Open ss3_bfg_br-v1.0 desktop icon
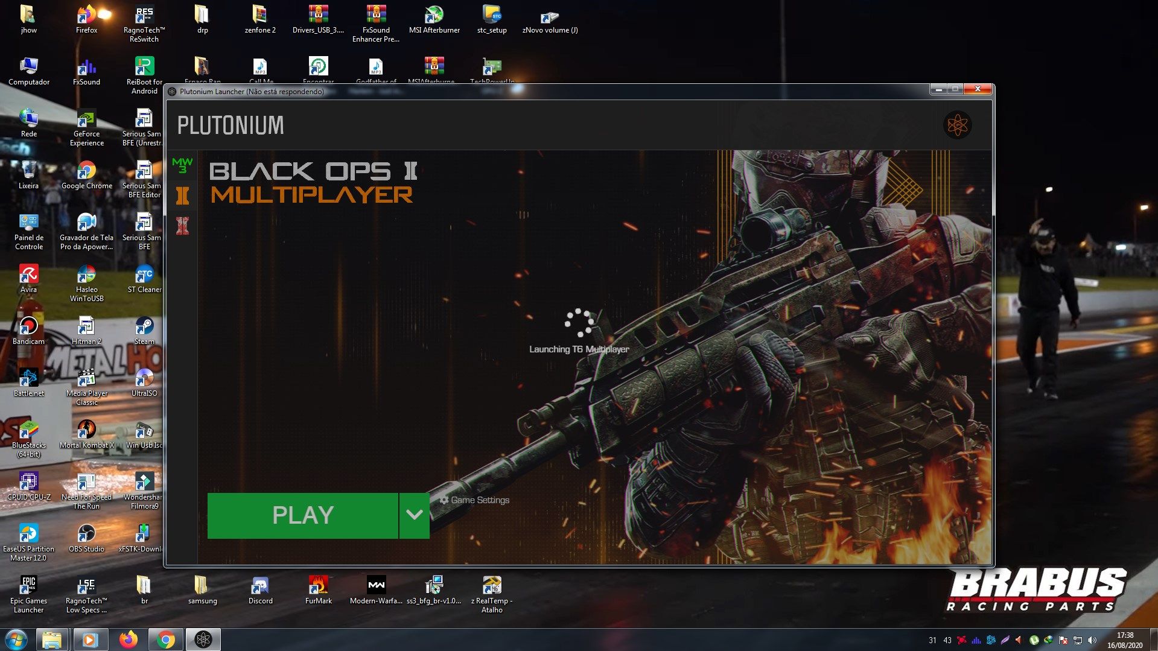The image size is (1158, 651). tap(434, 590)
